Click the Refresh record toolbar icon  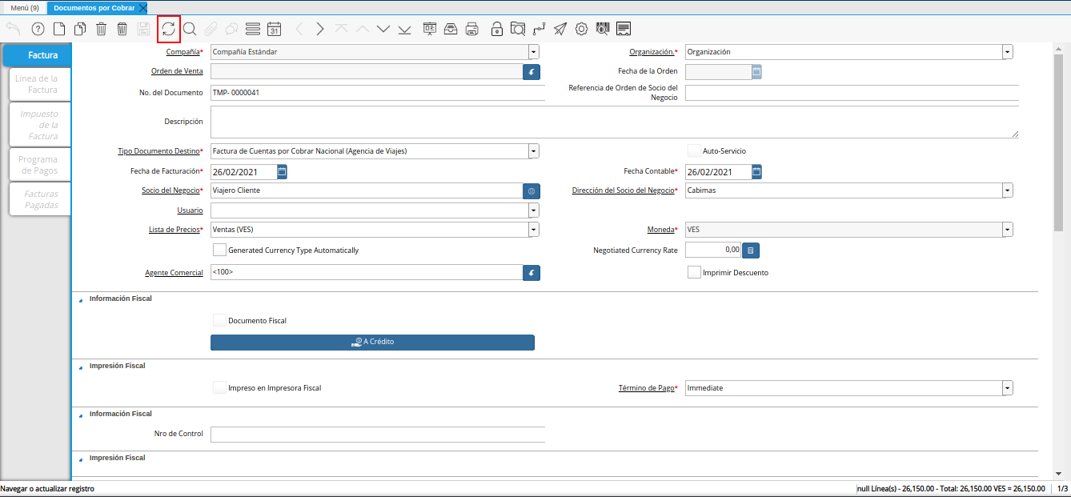tap(168, 30)
